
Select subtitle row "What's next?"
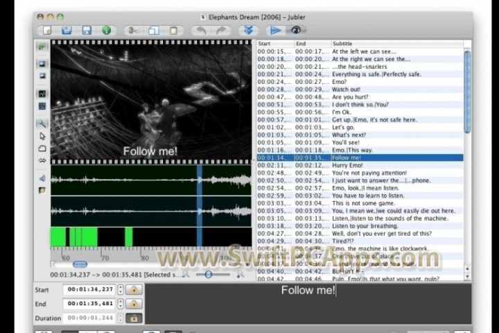360,135
